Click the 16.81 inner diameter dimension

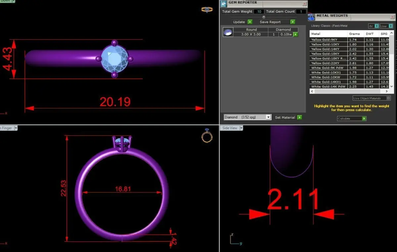click(x=123, y=189)
